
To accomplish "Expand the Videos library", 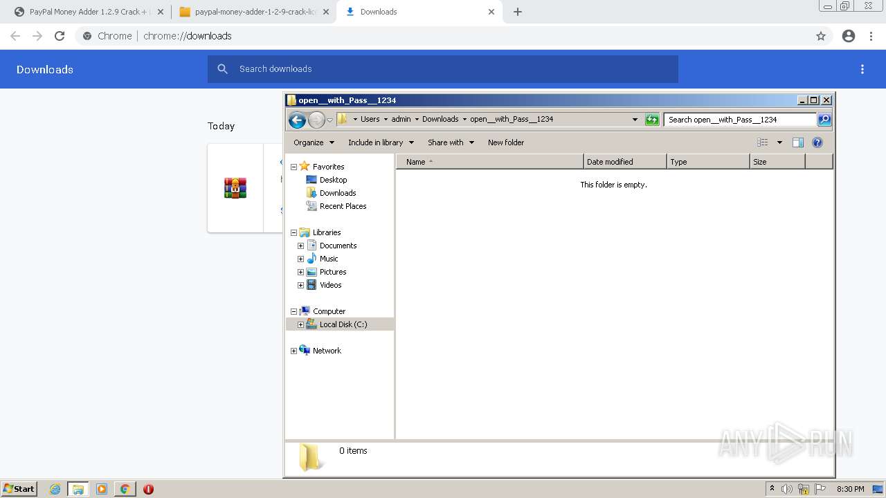I will 300,285.
